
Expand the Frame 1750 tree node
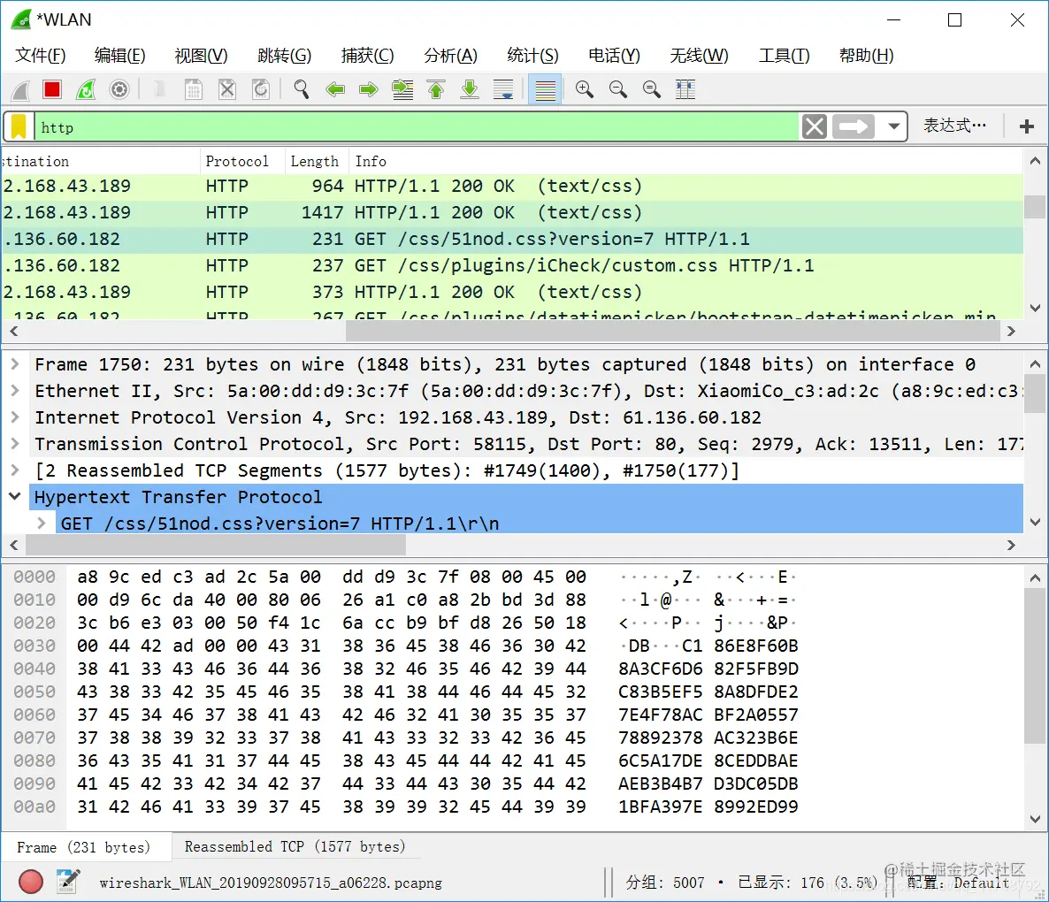pyautogui.click(x=15, y=364)
